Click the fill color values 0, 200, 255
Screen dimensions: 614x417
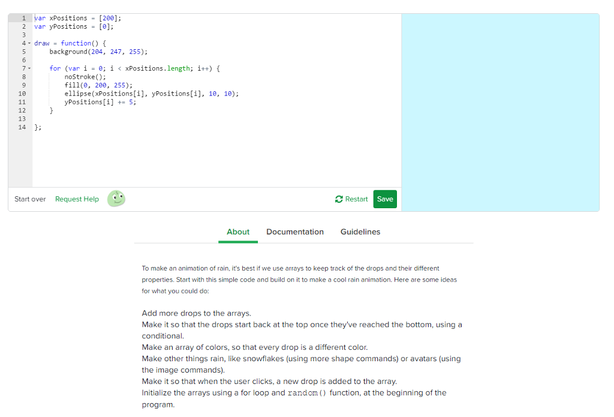click(106, 85)
